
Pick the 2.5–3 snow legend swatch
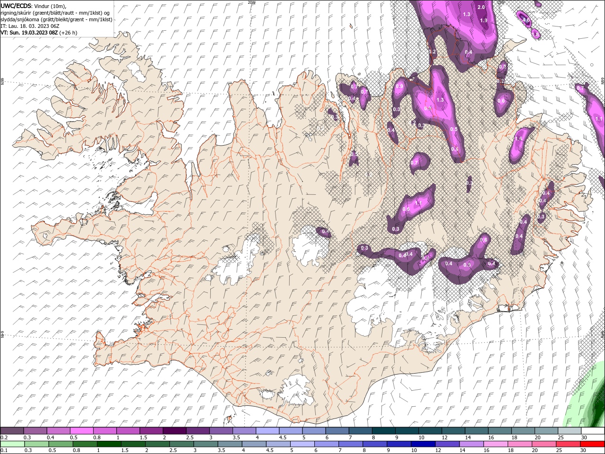[197, 431]
